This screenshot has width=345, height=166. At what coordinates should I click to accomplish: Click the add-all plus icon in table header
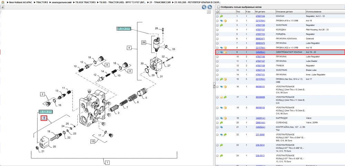coord(217,12)
